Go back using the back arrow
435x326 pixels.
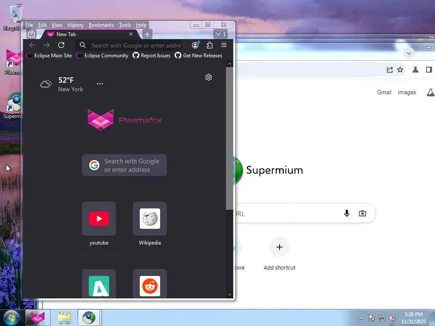[32, 45]
